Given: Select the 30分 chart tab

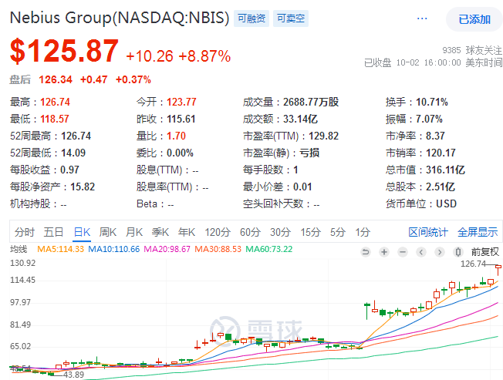Looking at the screenshot, I should pos(280,232).
